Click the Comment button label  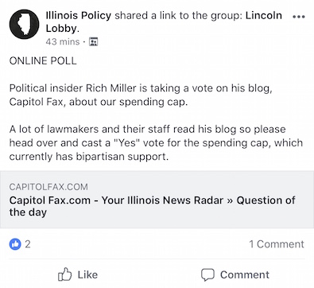[245, 274]
